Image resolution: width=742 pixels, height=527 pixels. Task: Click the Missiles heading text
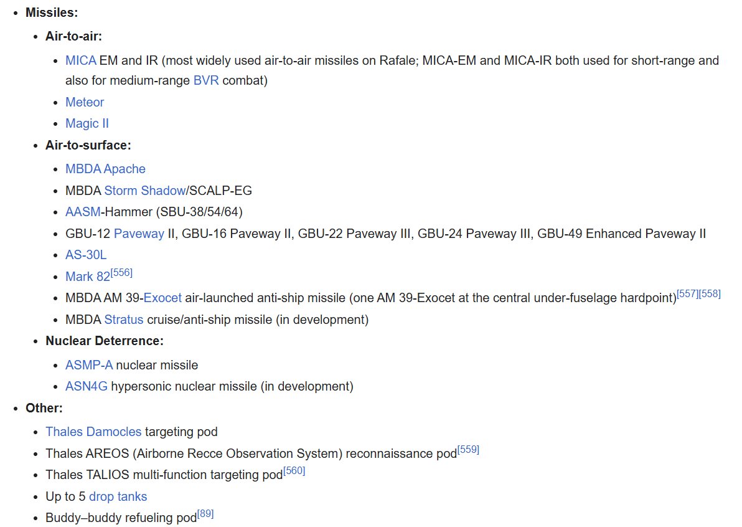coord(52,13)
